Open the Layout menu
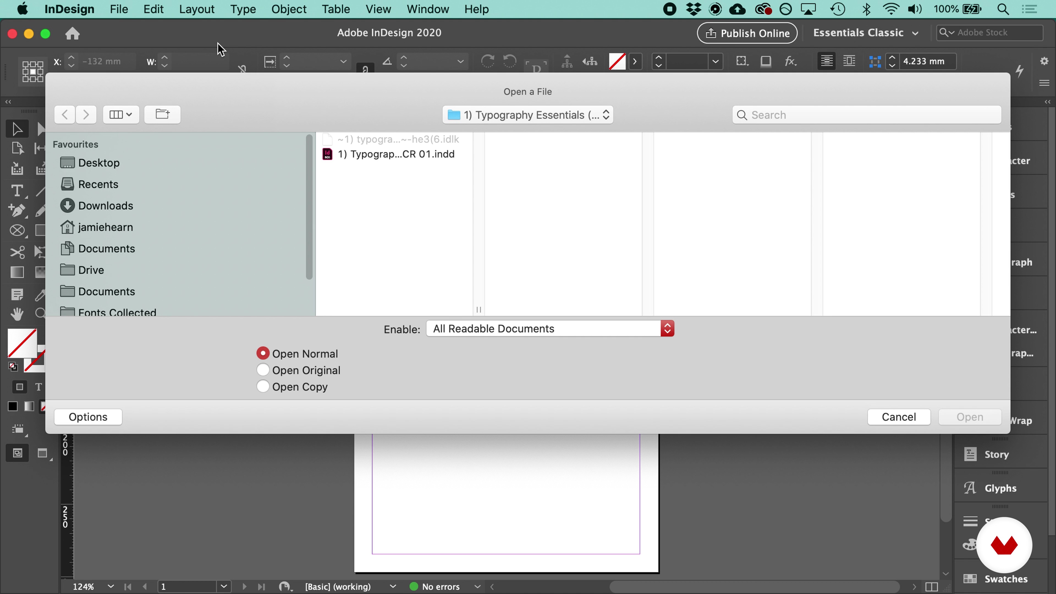The image size is (1056, 594). tap(197, 9)
